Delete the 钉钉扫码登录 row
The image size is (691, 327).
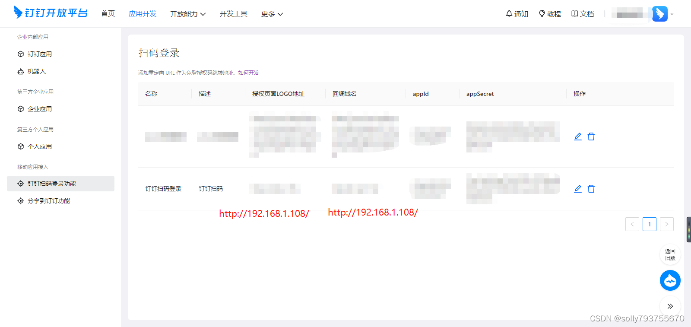[x=591, y=189]
